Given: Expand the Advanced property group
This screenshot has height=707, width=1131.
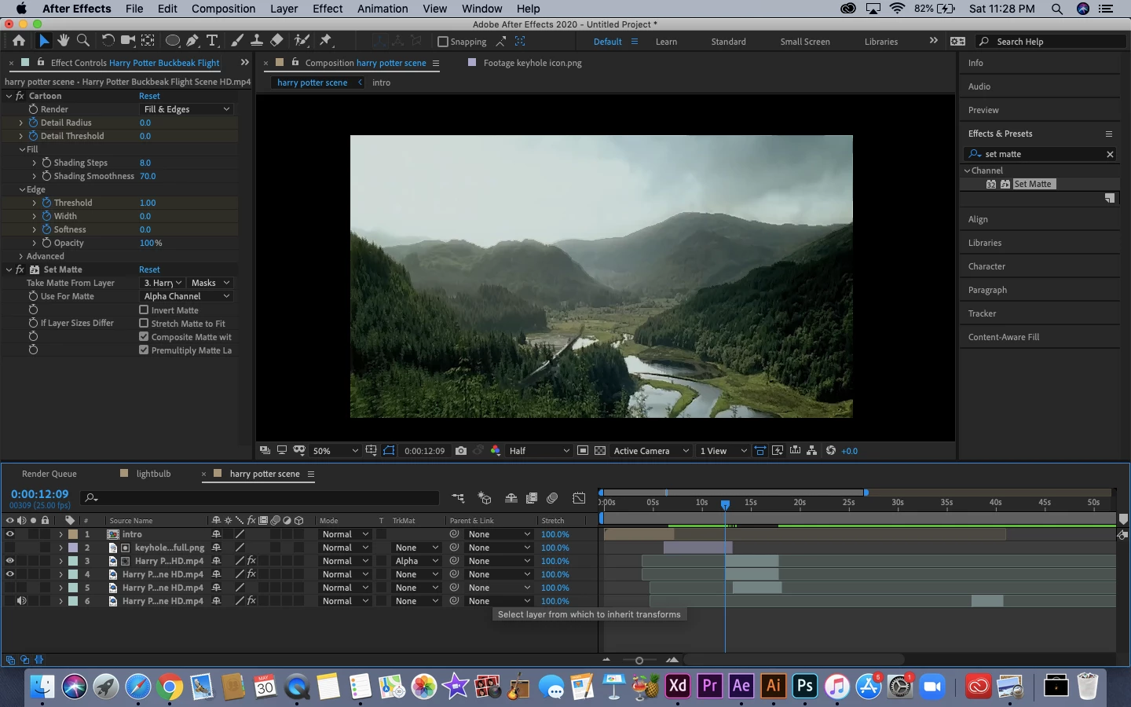Looking at the screenshot, I should 21,256.
